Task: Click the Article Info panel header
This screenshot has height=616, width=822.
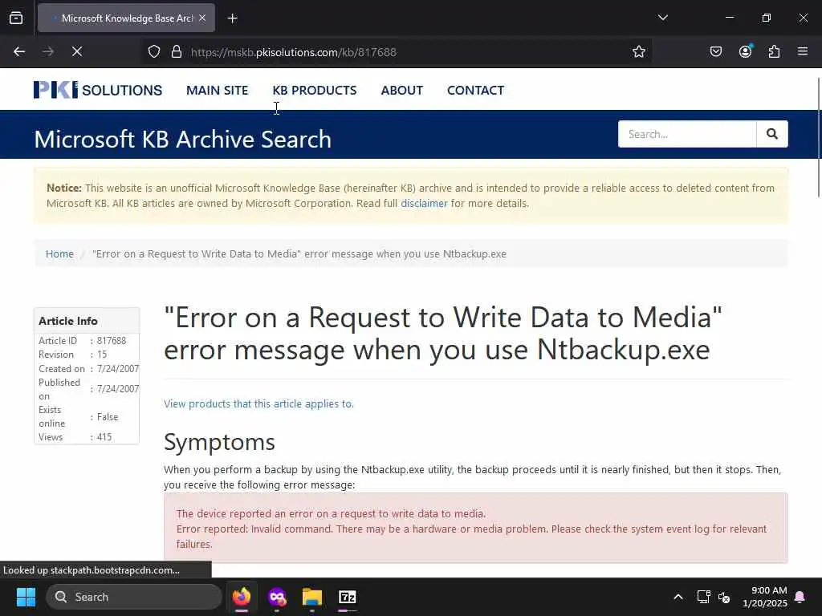Action: coord(87,321)
